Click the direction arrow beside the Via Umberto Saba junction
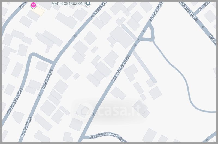This screenshot has height=144, width=218. [40, 95]
